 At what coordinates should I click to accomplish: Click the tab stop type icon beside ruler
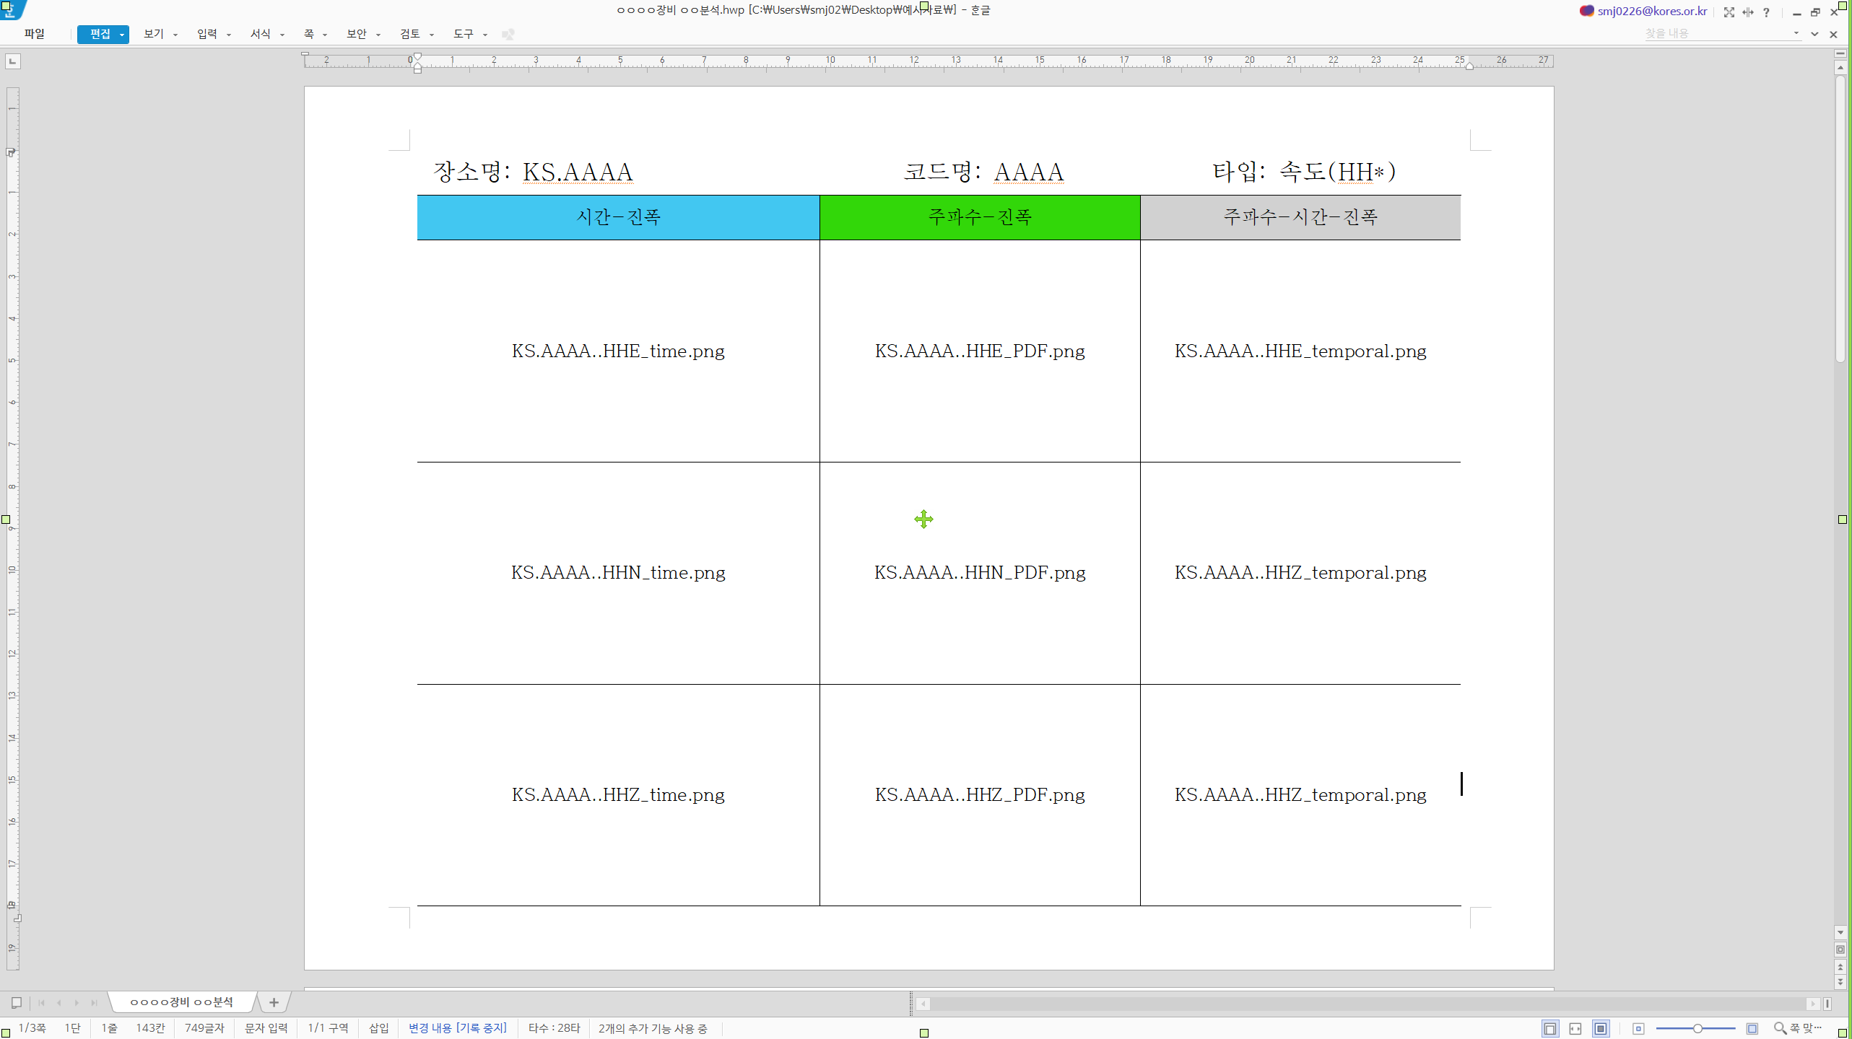12,61
